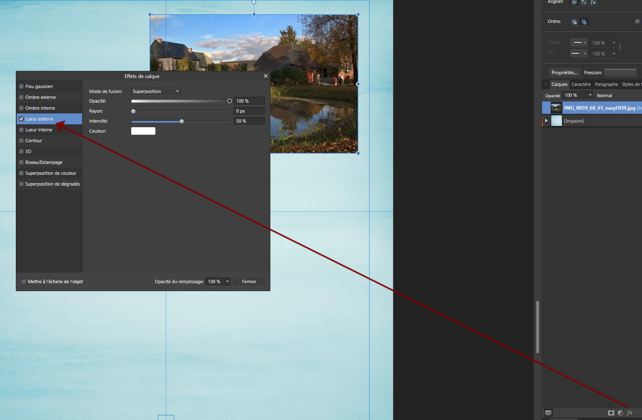Image resolution: width=642 pixels, height=420 pixels.
Task: Enable Superposition de dégradés checkbox
Action: coord(21,184)
